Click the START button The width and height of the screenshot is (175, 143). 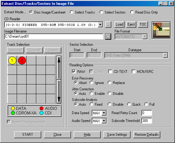pos(28,135)
